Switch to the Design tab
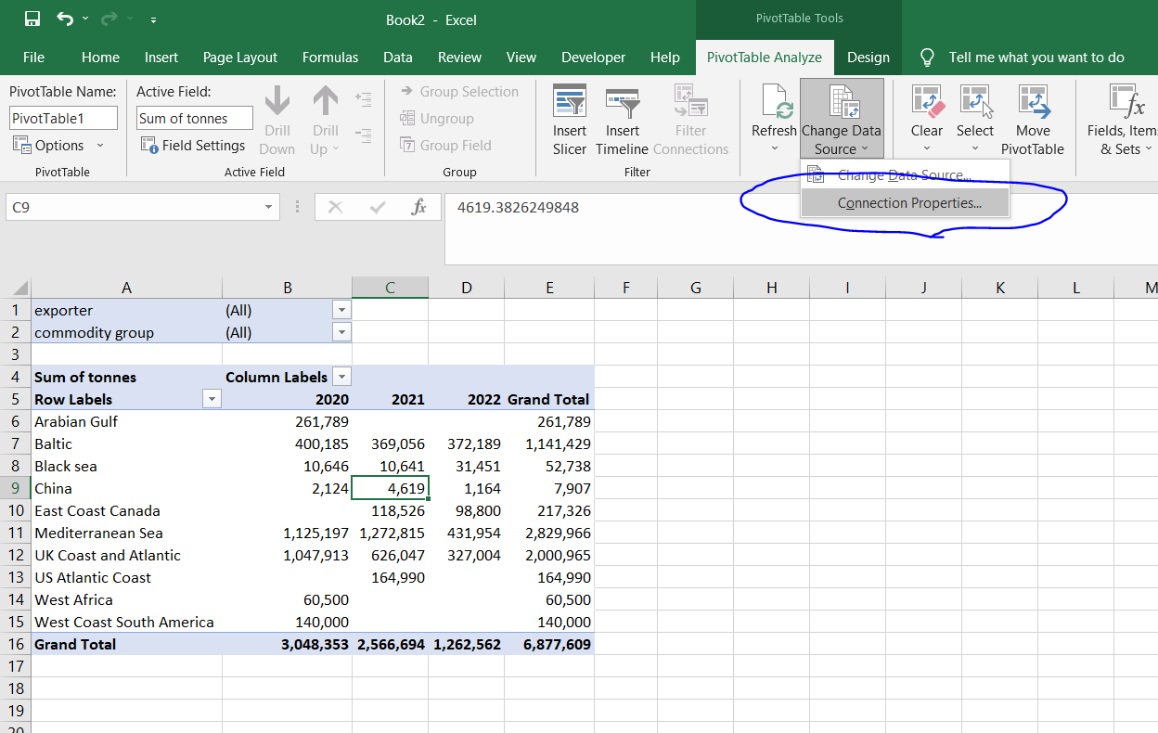This screenshot has height=733, width=1158. (x=868, y=58)
